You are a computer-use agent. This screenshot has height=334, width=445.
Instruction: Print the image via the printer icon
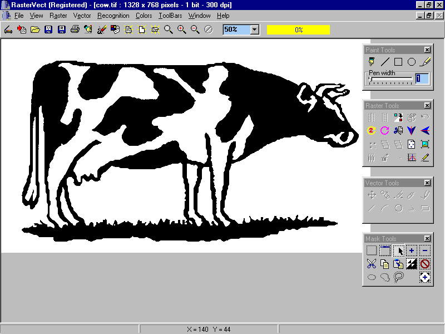point(74,30)
